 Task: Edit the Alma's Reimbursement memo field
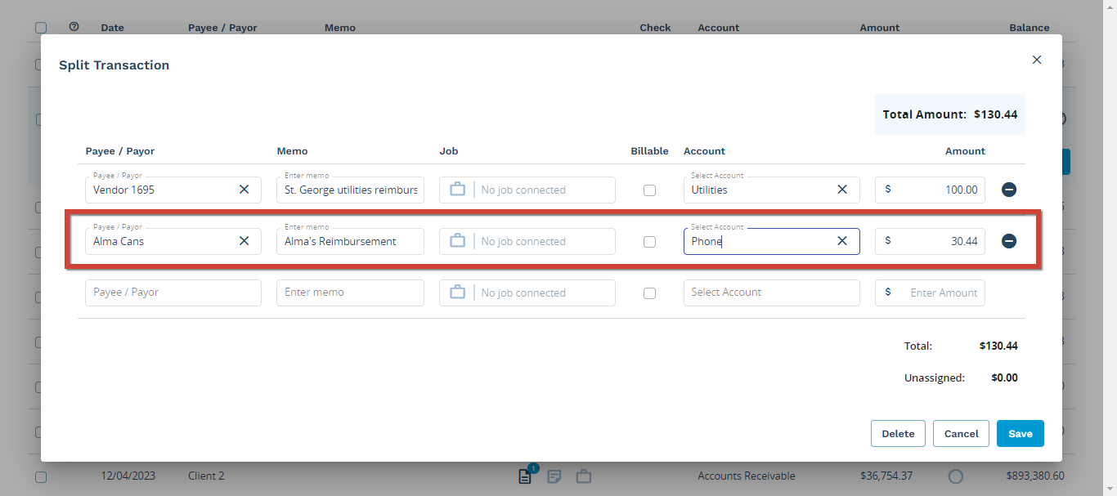(350, 241)
